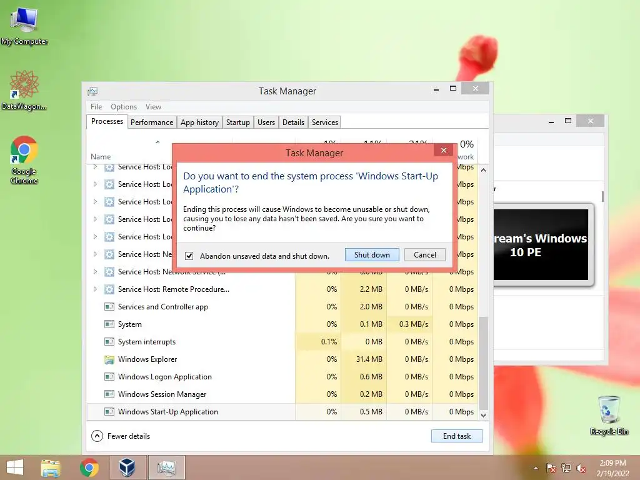This screenshot has width=640, height=480.
Task: Collapse view using Fewer details arrow icon
Action: [97, 436]
